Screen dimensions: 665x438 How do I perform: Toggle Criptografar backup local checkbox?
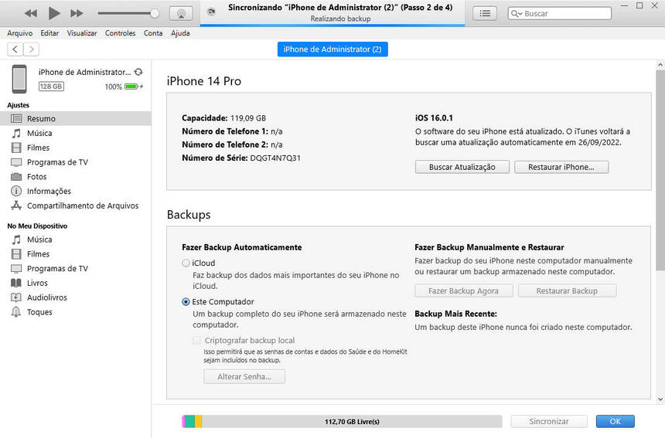(196, 341)
